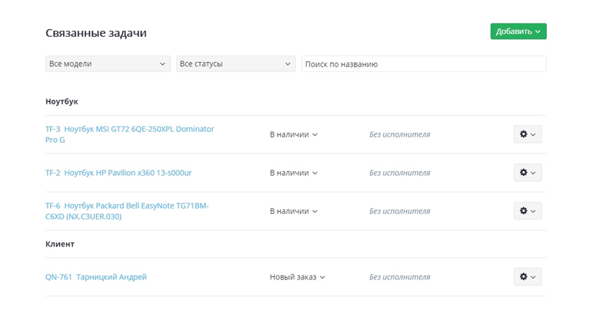Change В наличии status of TF-2

tap(294, 173)
